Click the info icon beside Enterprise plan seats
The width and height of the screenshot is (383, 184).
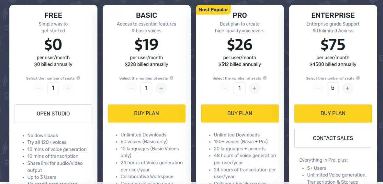coord(358,78)
